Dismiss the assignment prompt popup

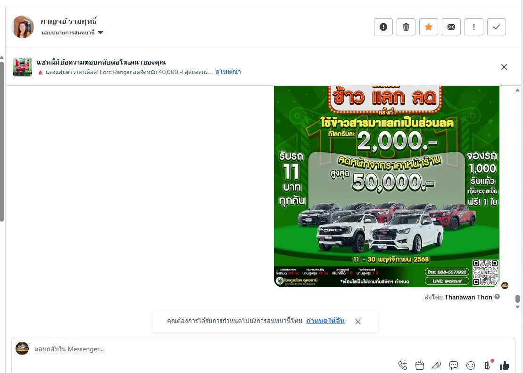tap(358, 322)
